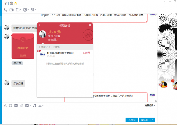This screenshot has width=177, height=125.
Task: Start a video call
Action: (x=12, y=10)
